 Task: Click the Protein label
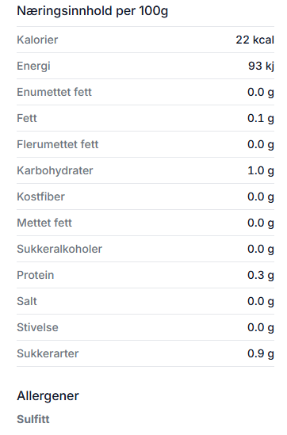click(x=36, y=275)
